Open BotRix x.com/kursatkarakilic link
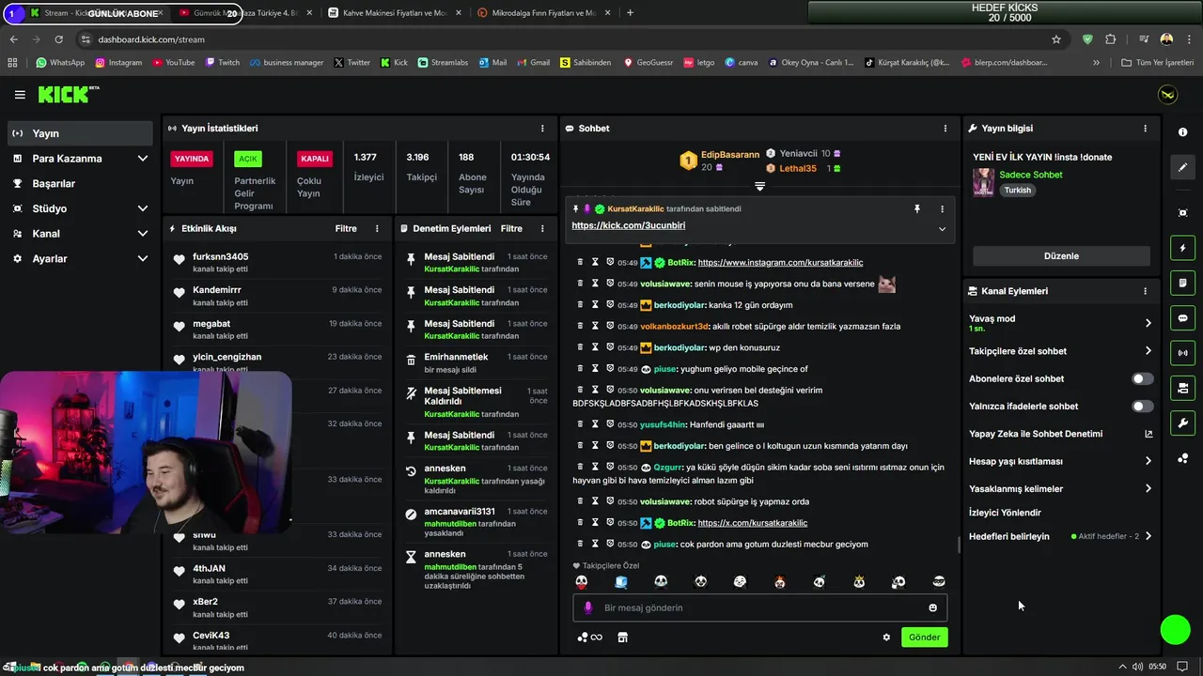Image resolution: width=1203 pixels, height=676 pixels. [752, 523]
